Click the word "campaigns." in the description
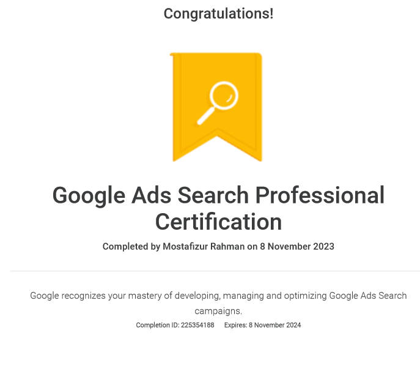This screenshot has height=392, width=420. tap(218, 311)
